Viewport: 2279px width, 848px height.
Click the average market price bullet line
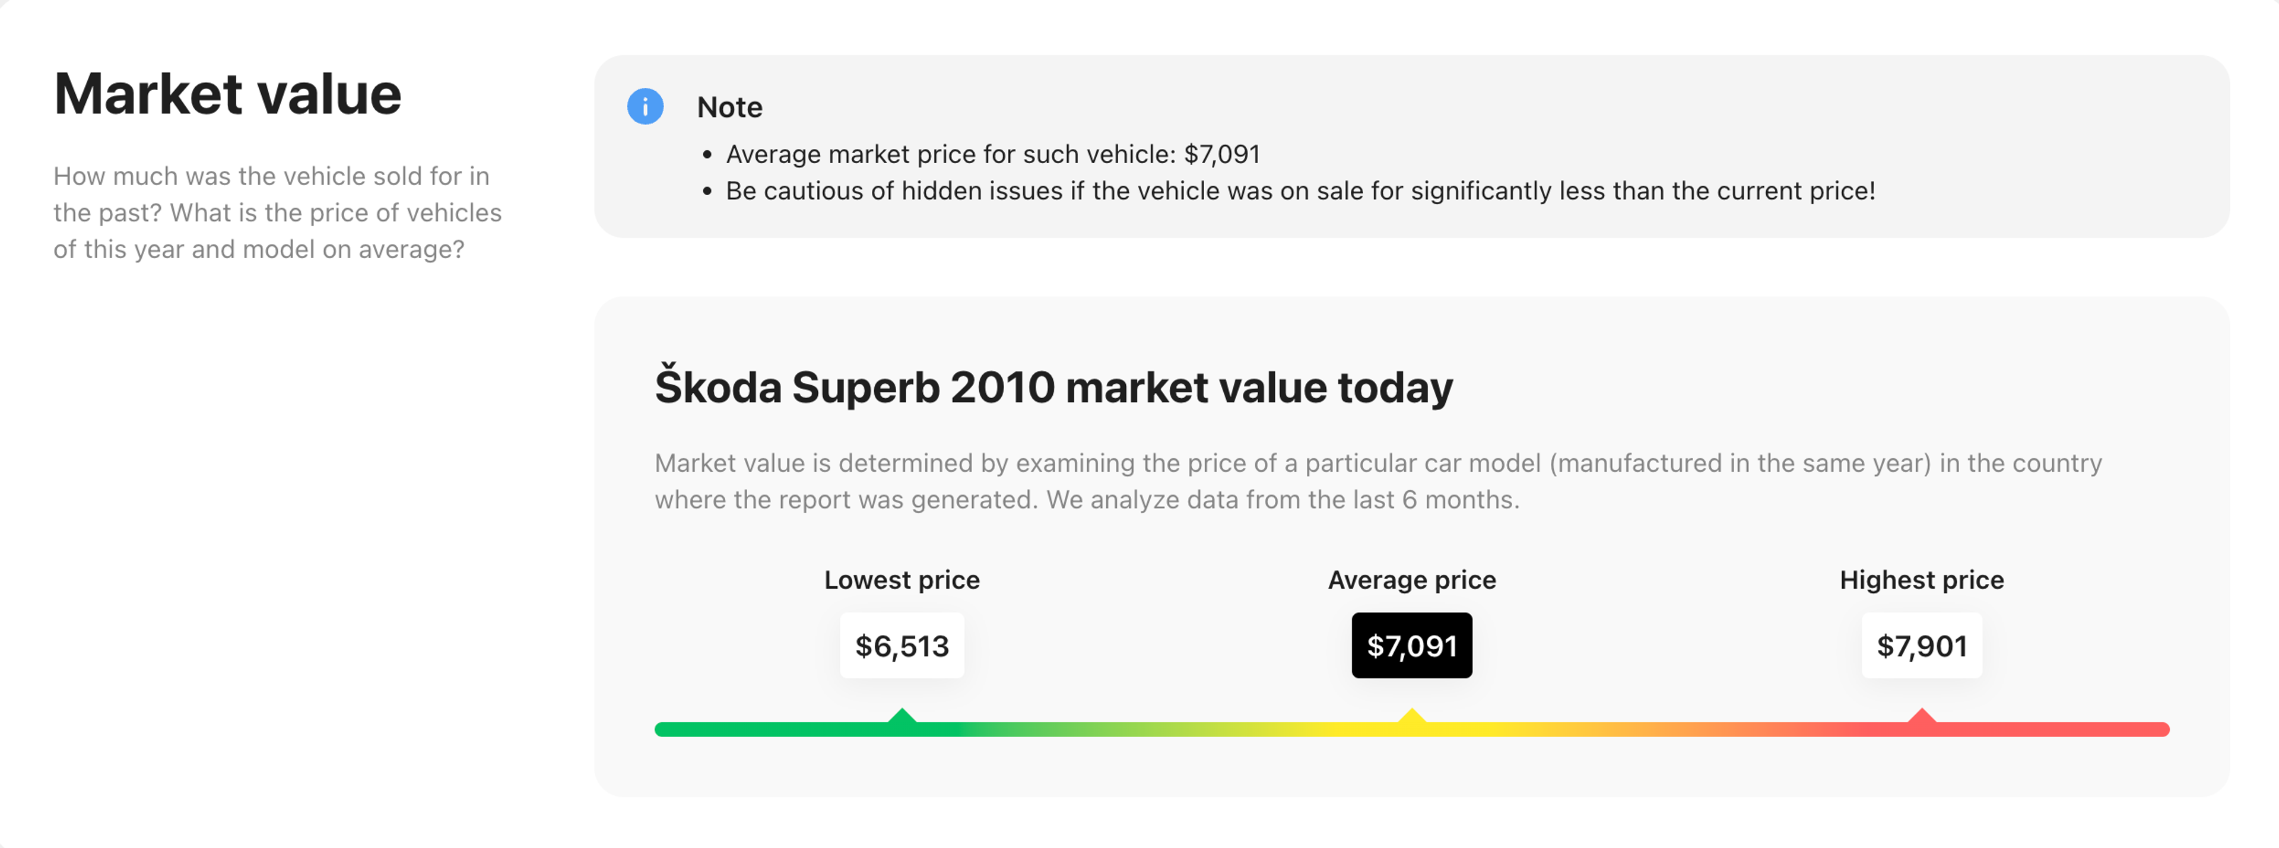[x=992, y=154]
